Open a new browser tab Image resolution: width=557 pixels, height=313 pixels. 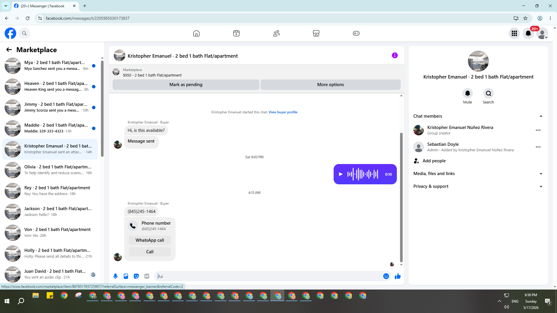pyautogui.click(x=85, y=6)
